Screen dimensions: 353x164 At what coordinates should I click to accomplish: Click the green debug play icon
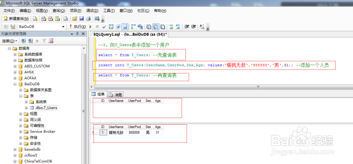pyautogui.click(x=90, y=27)
